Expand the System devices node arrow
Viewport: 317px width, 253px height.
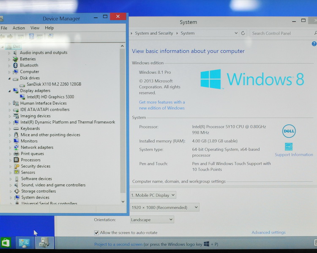(x=11, y=198)
